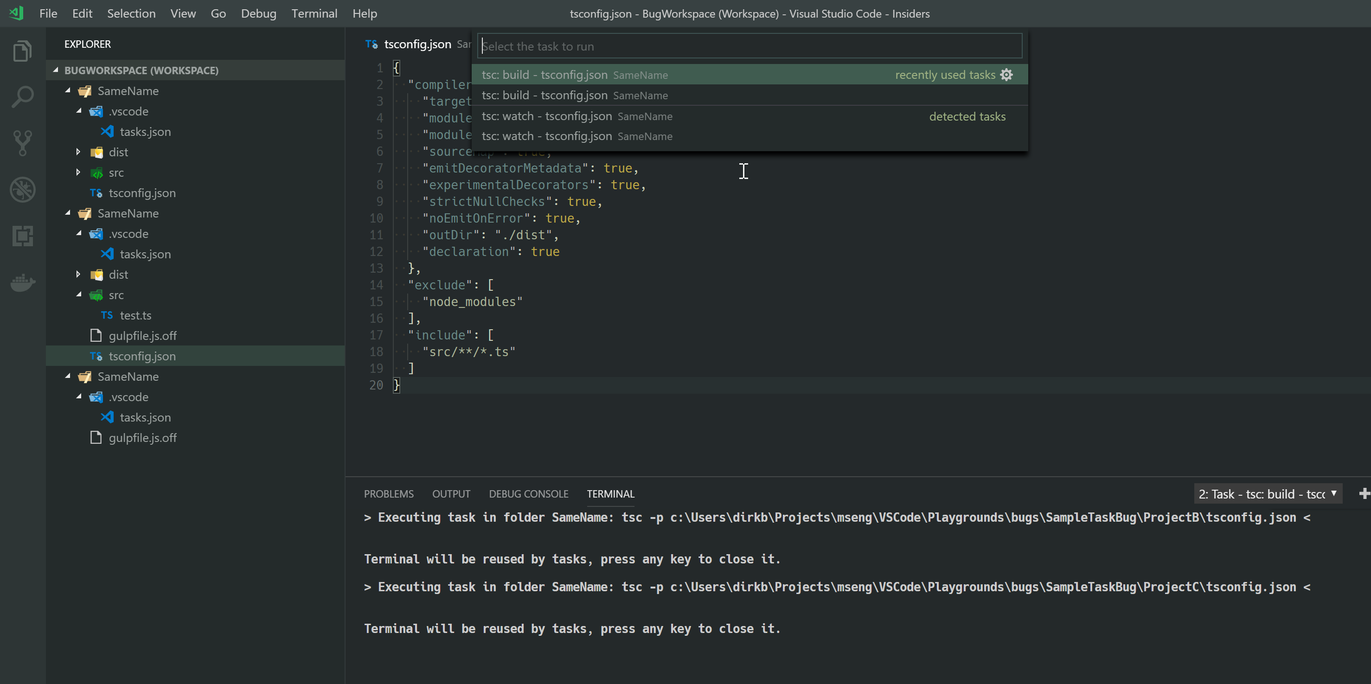Click the Docker icon in the activity bar
1371x684 pixels.
[22, 283]
